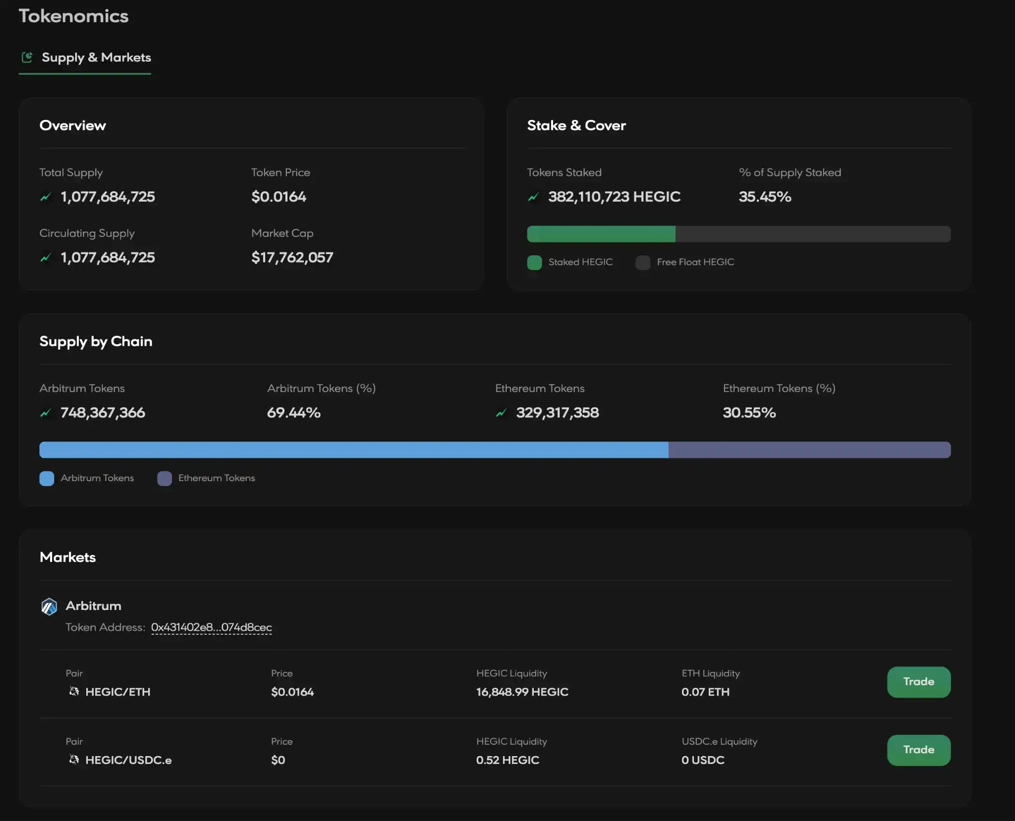Screen dimensions: 1015x821
Task: Click the Arbitrum portion of the chain supply bar
Action: 354,450
